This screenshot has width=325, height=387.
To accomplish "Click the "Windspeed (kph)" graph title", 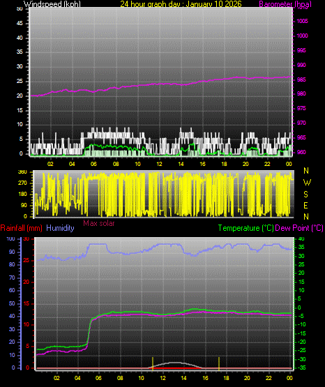I will pyautogui.click(x=52, y=4).
